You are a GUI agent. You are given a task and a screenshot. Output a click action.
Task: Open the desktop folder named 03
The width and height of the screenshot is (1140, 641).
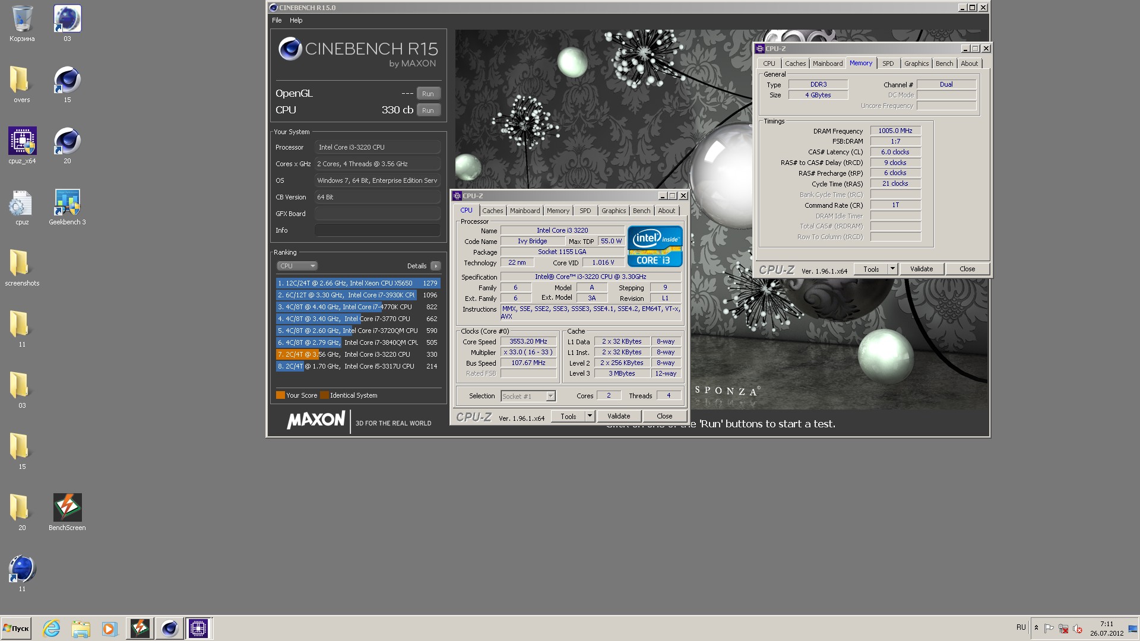click(x=22, y=391)
